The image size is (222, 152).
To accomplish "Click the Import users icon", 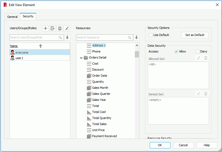I will coord(52,28).
